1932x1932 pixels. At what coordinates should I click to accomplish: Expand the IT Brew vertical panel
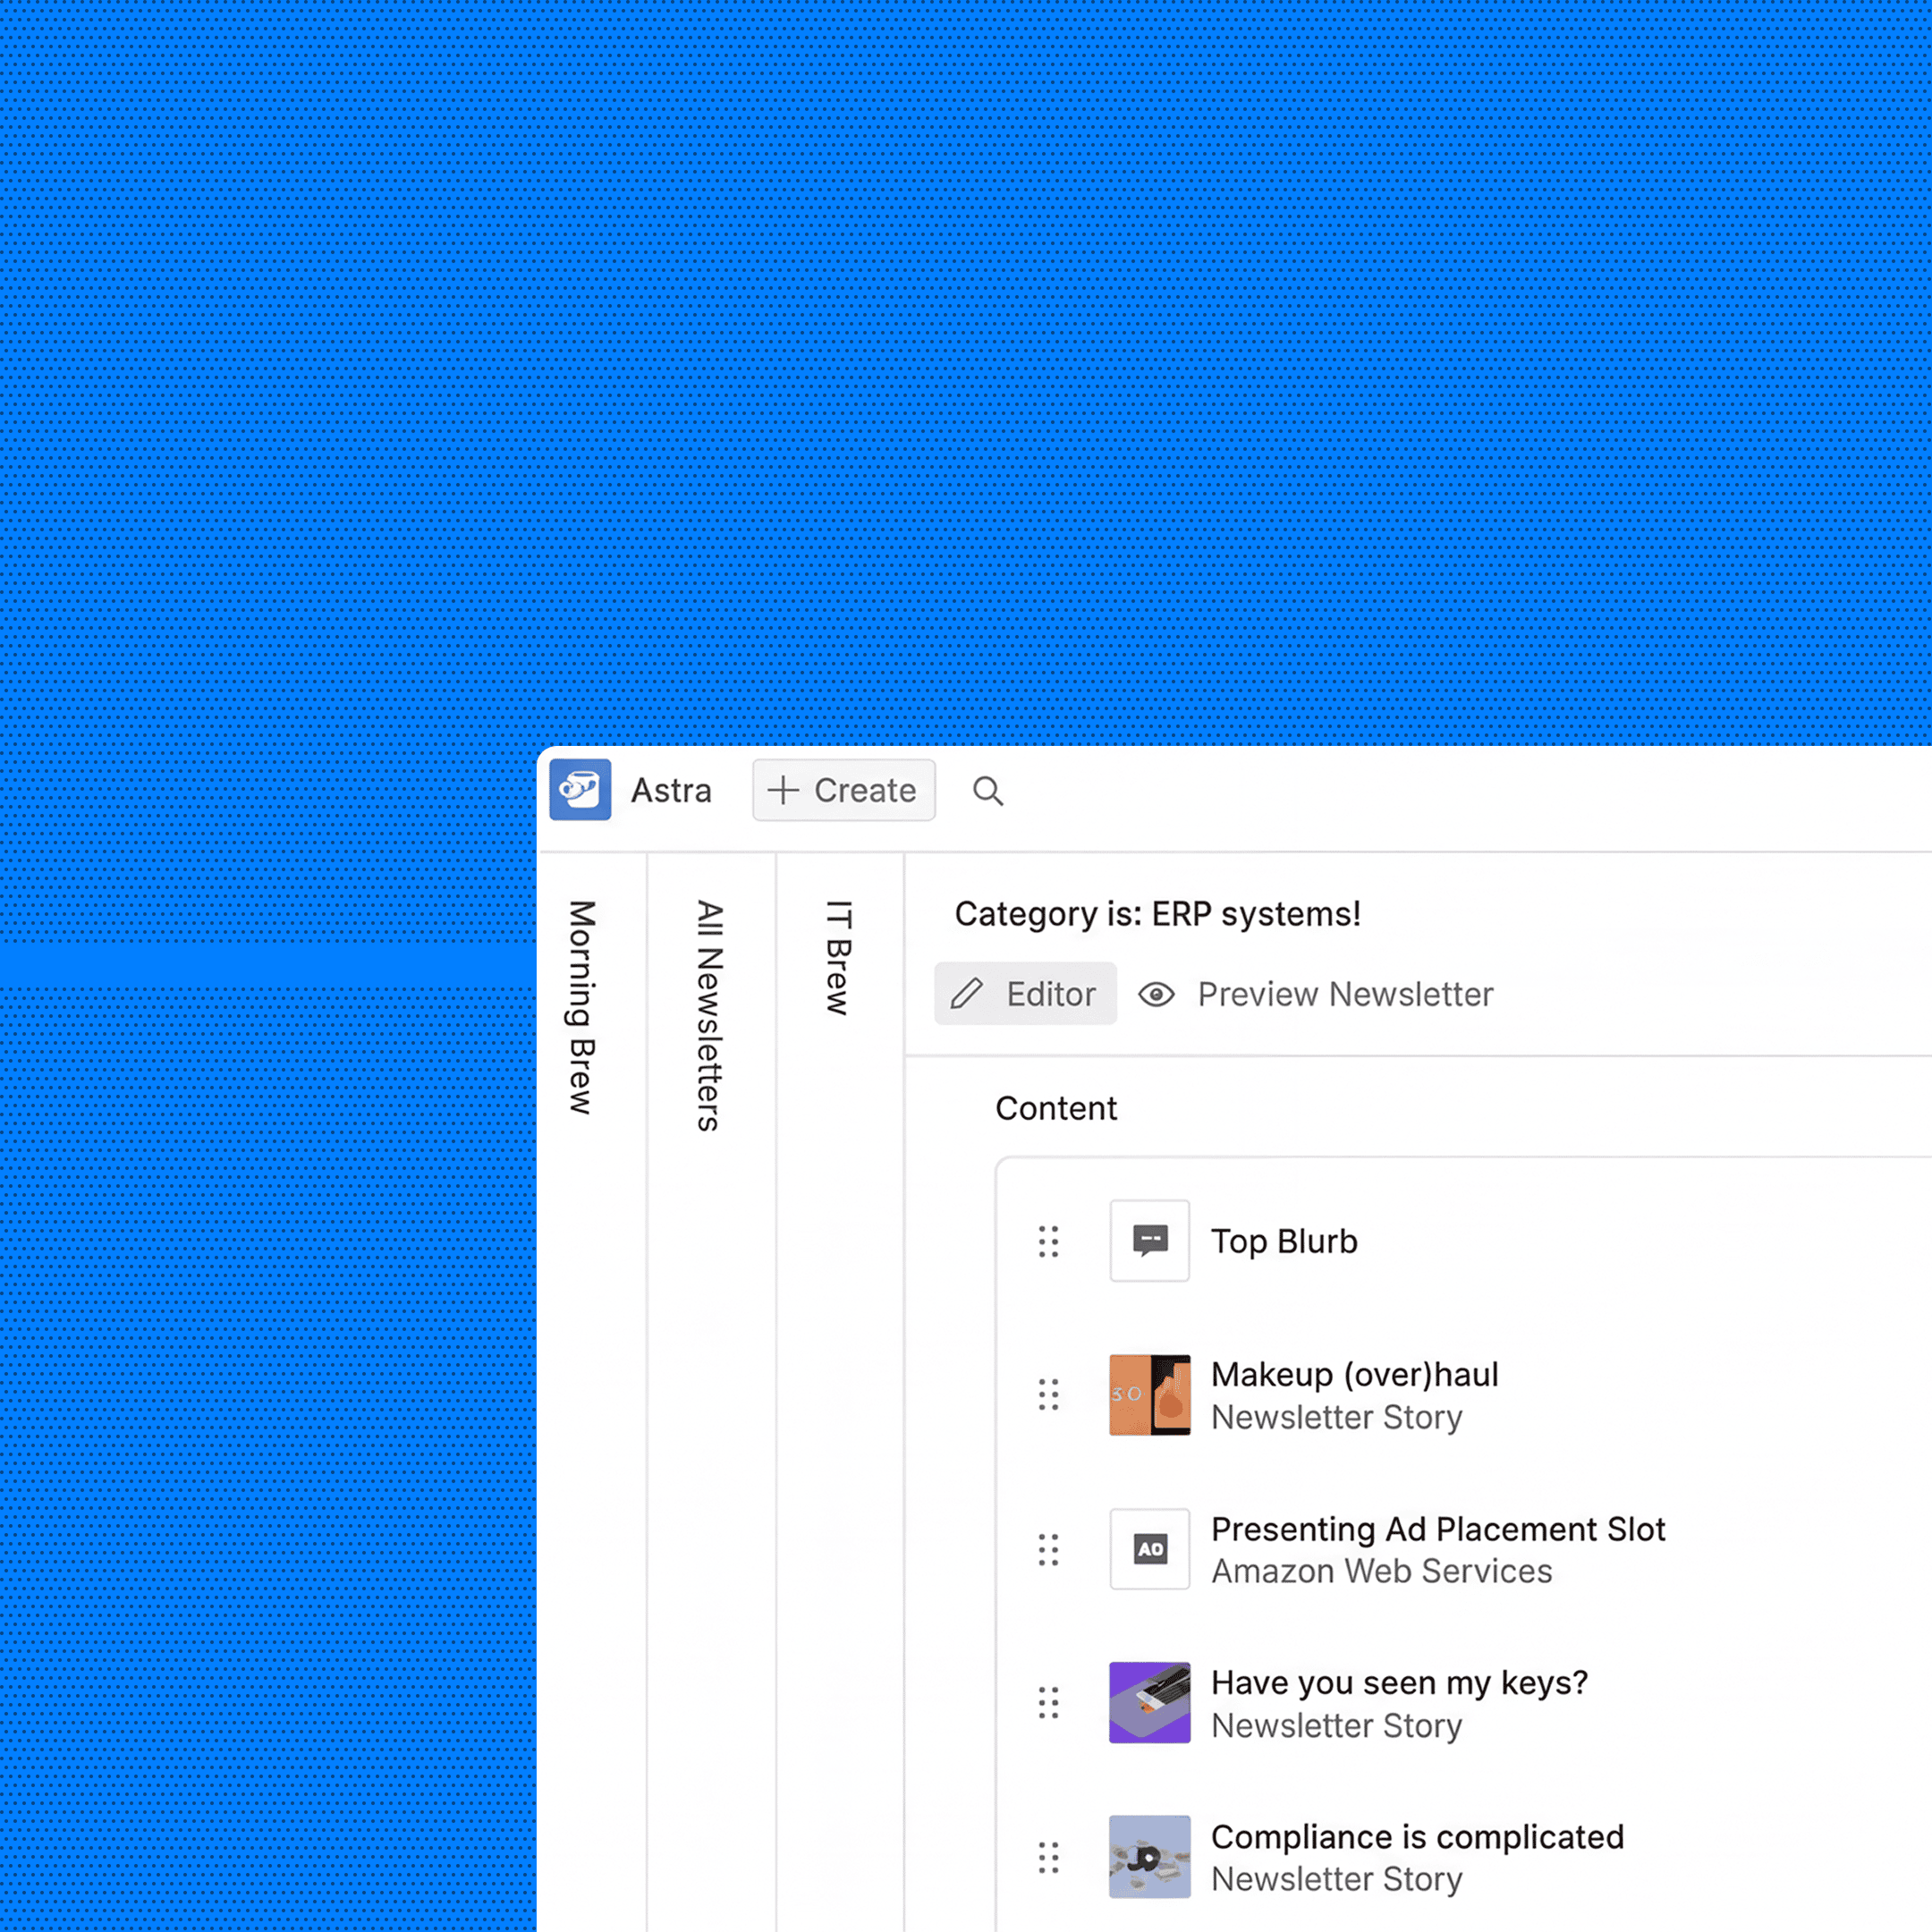click(838, 957)
